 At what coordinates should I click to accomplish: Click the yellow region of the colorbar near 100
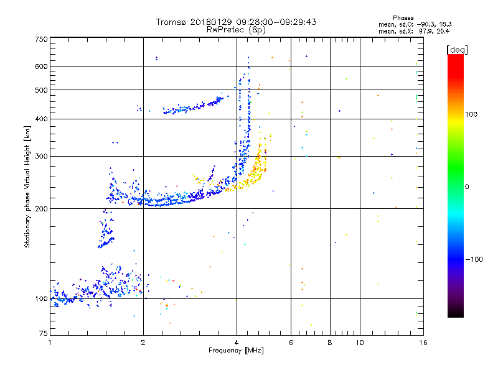(456, 121)
